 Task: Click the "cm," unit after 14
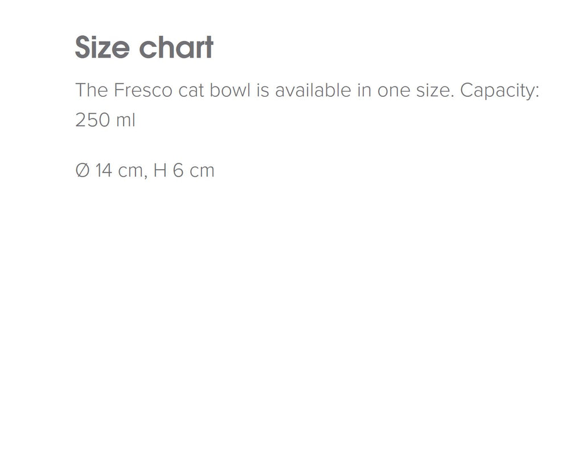coord(132,170)
